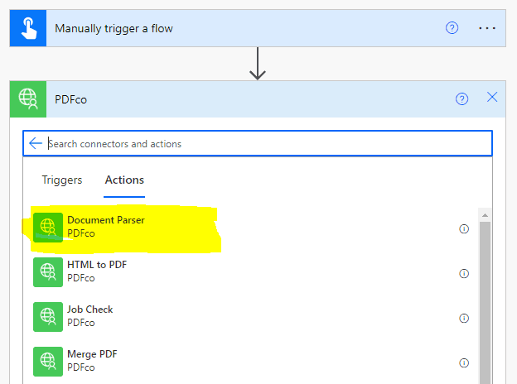Close the PDFco action picker
The height and width of the screenshot is (384, 517).
tap(492, 97)
